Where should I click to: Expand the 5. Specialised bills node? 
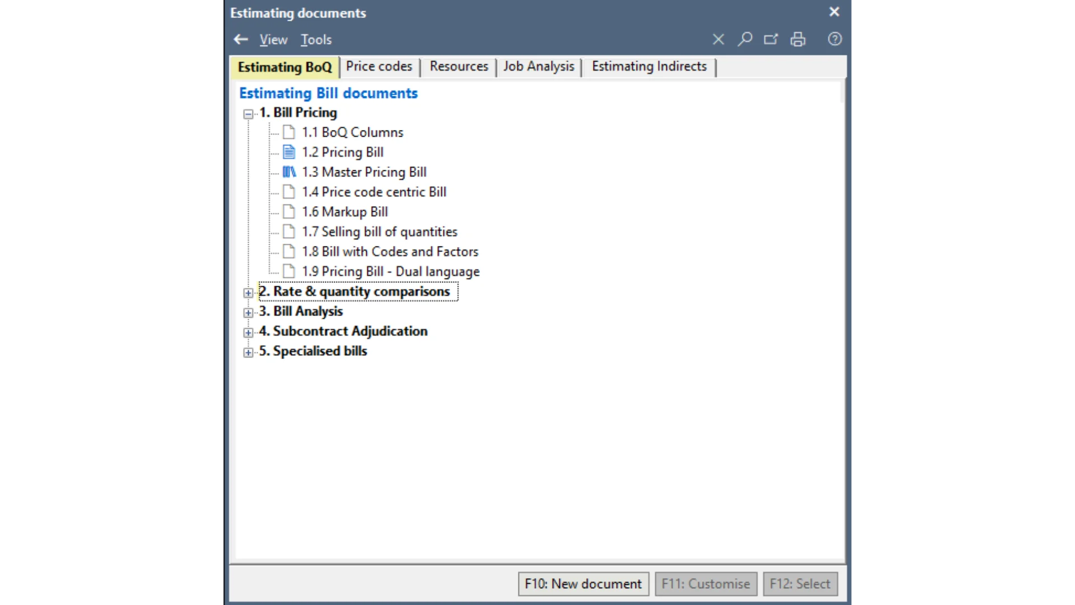tap(248, 352)
